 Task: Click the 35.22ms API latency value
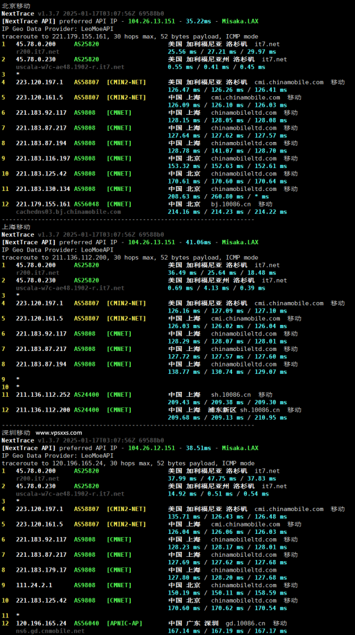pos(200,21)
